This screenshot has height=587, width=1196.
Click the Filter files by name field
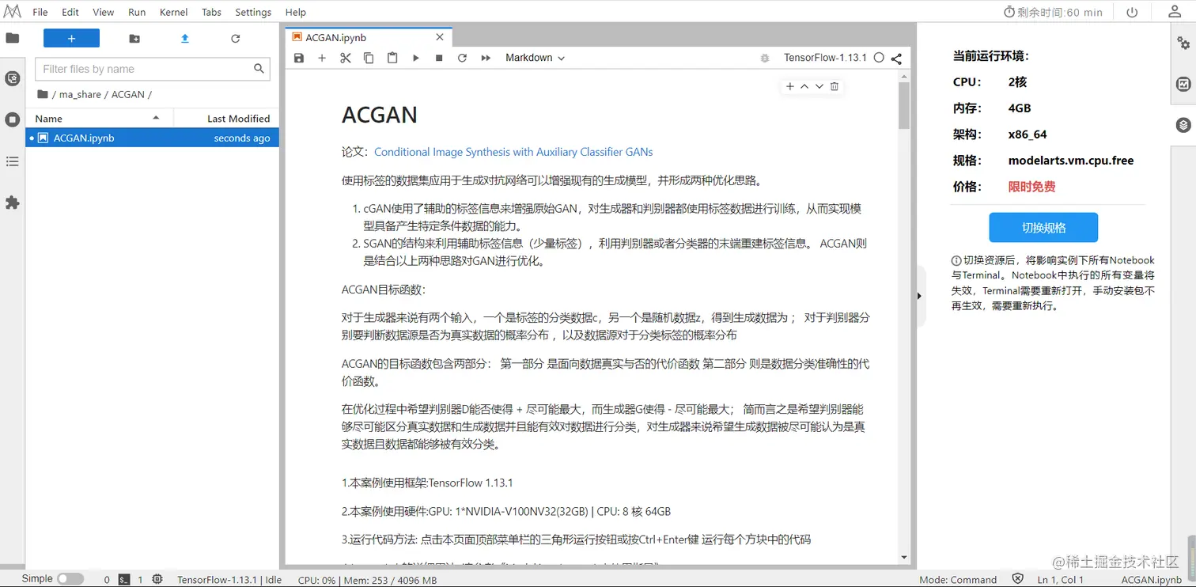click(x=153, y=69)
